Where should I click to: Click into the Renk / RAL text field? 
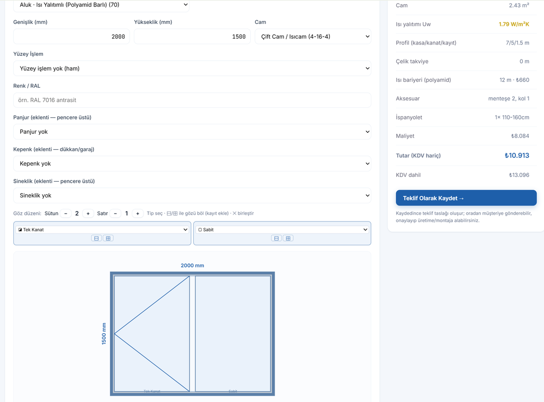click(192, 100)
